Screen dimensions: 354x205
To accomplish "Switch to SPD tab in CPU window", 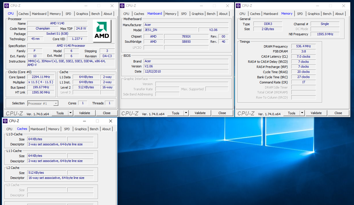I will click(68, 14).
